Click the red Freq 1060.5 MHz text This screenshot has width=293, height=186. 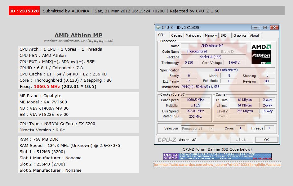point(47,86)
